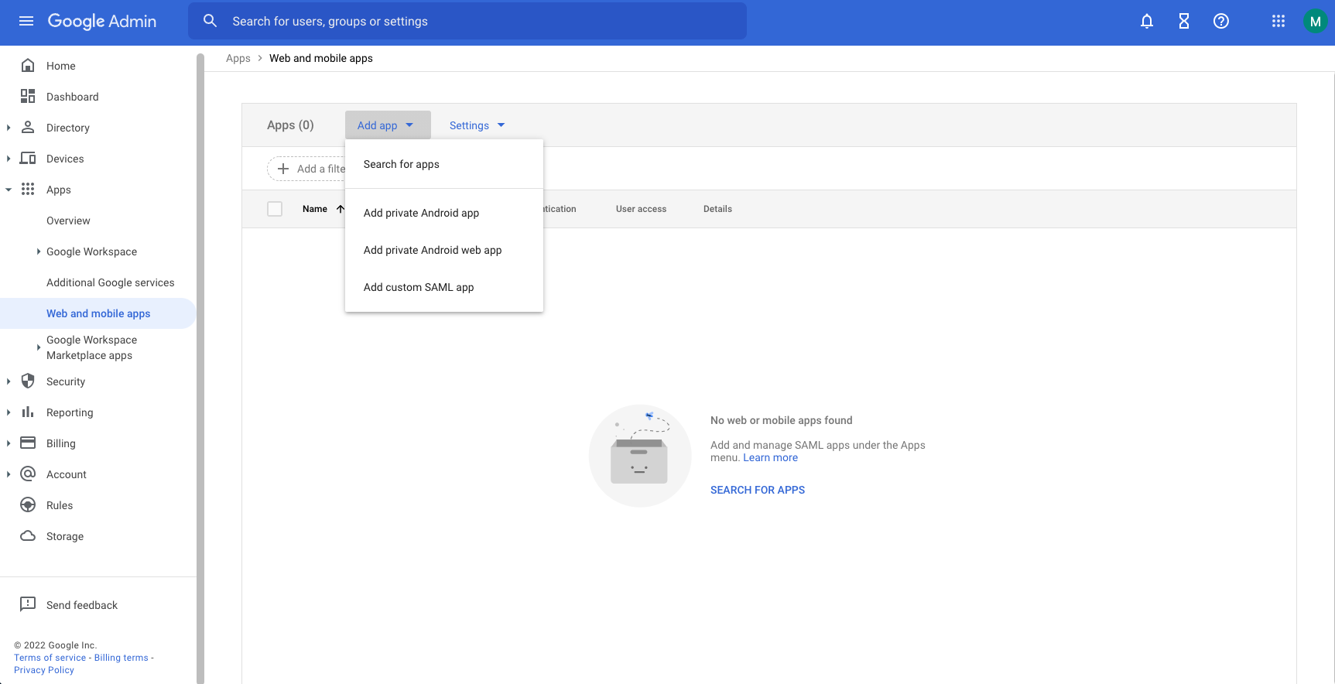Open the Learn more link
The height and width of the screenshot is (684, 1335).
pos(770,457)
